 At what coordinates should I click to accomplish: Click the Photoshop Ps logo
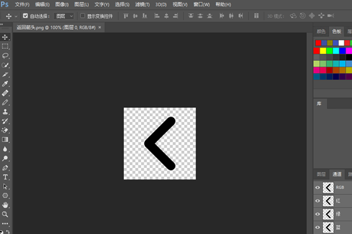(4, 4)
